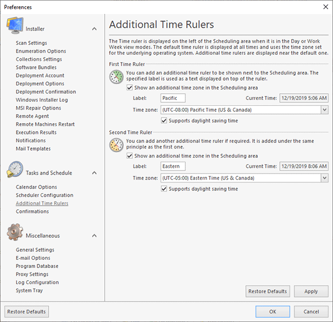Select Remote Agent
The image size is (333, 322).
pos(32,116)
